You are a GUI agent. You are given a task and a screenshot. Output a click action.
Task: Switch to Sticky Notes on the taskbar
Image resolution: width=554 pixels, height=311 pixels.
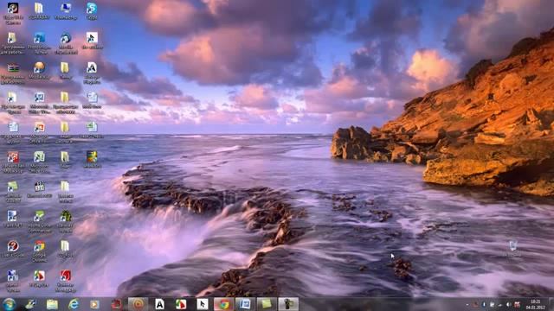click(x=267, y=304)
